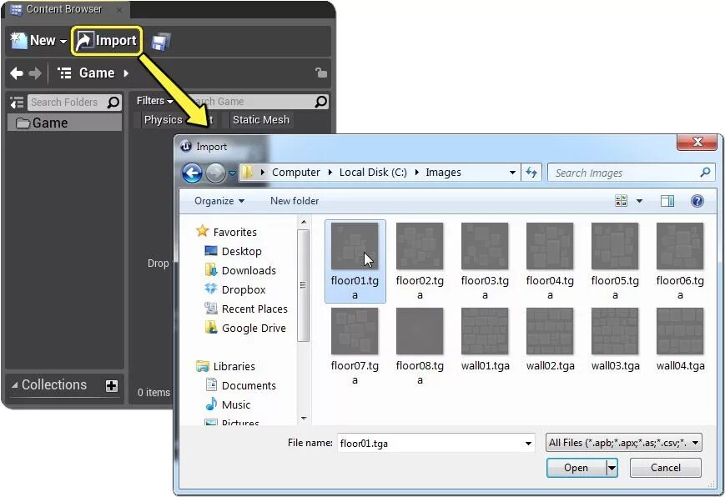725x497 pixels.
Task: Click the File name input field
Action: 436,443
